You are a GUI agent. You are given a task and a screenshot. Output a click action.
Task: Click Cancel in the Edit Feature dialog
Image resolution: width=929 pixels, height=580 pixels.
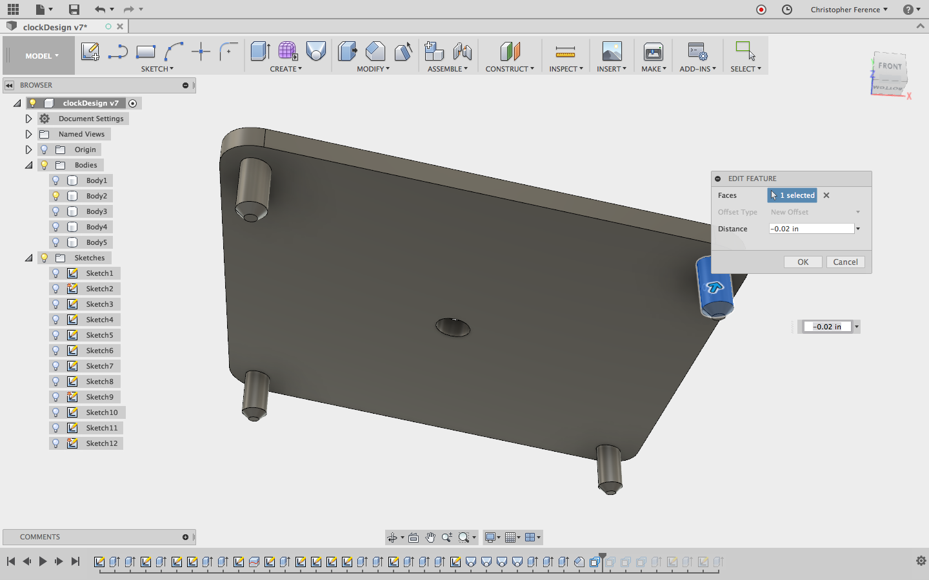(846, 262)
